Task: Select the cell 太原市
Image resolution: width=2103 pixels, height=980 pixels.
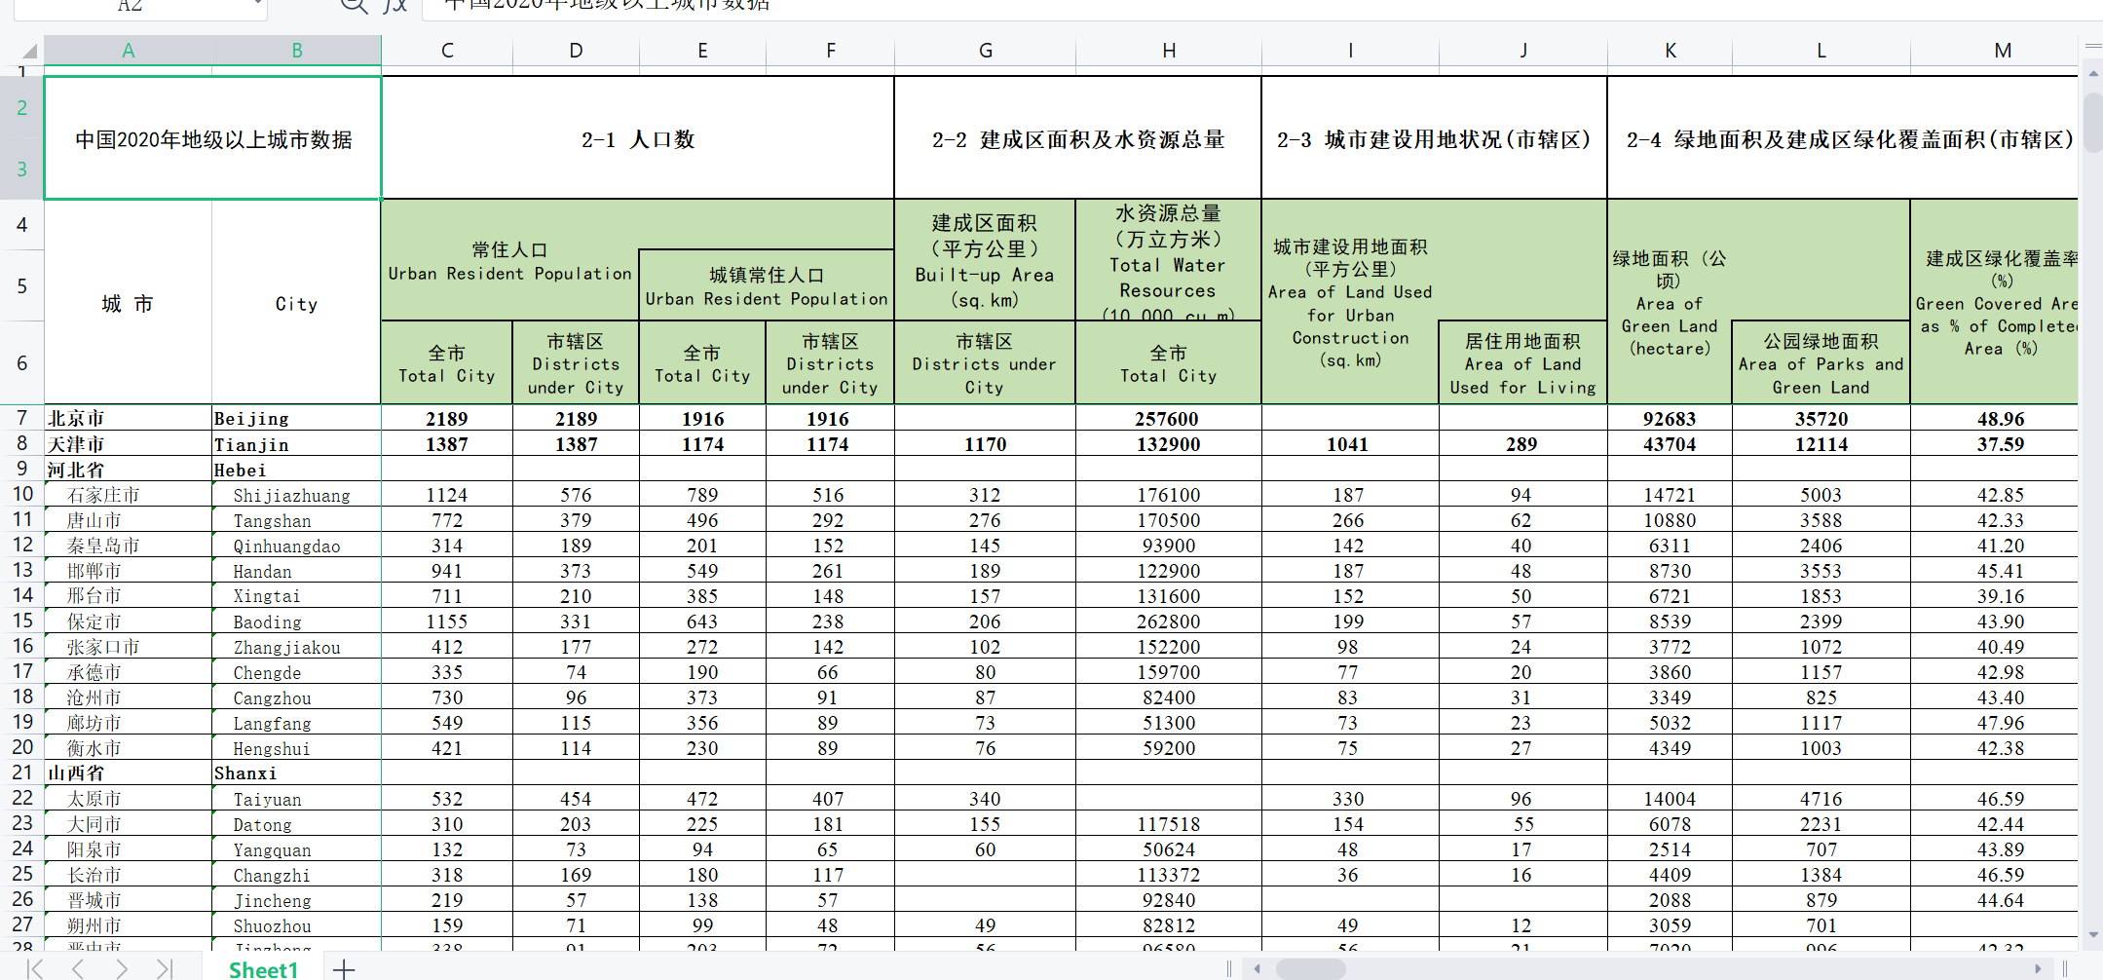Action: pyautogui.click(x=128, y=799)
